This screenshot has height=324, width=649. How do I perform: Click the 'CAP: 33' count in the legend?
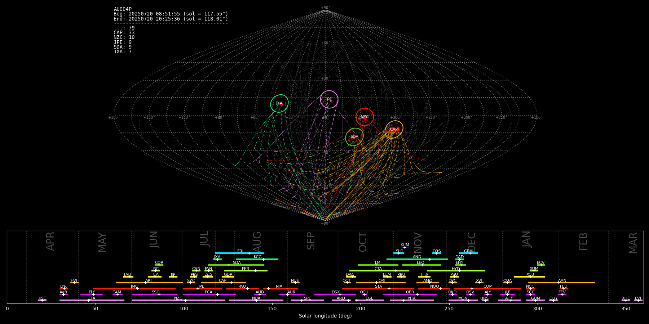[124, 33]
